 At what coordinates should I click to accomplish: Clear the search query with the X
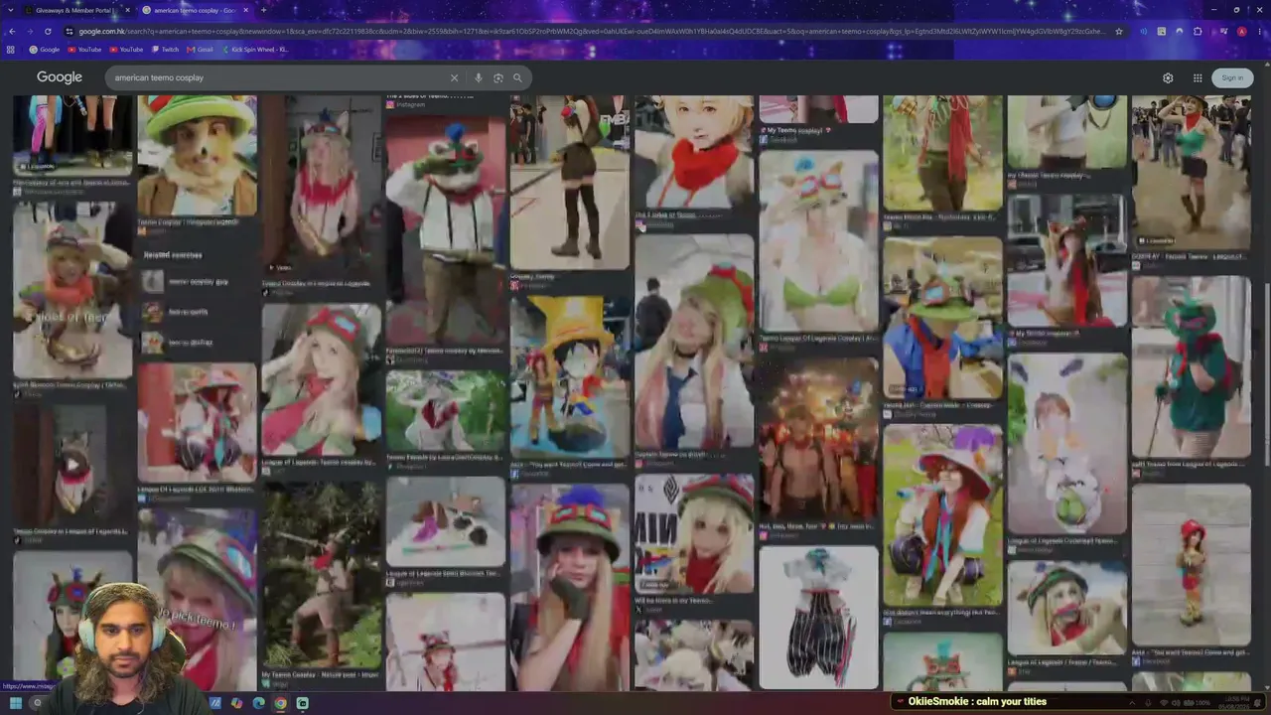[455, 77]
